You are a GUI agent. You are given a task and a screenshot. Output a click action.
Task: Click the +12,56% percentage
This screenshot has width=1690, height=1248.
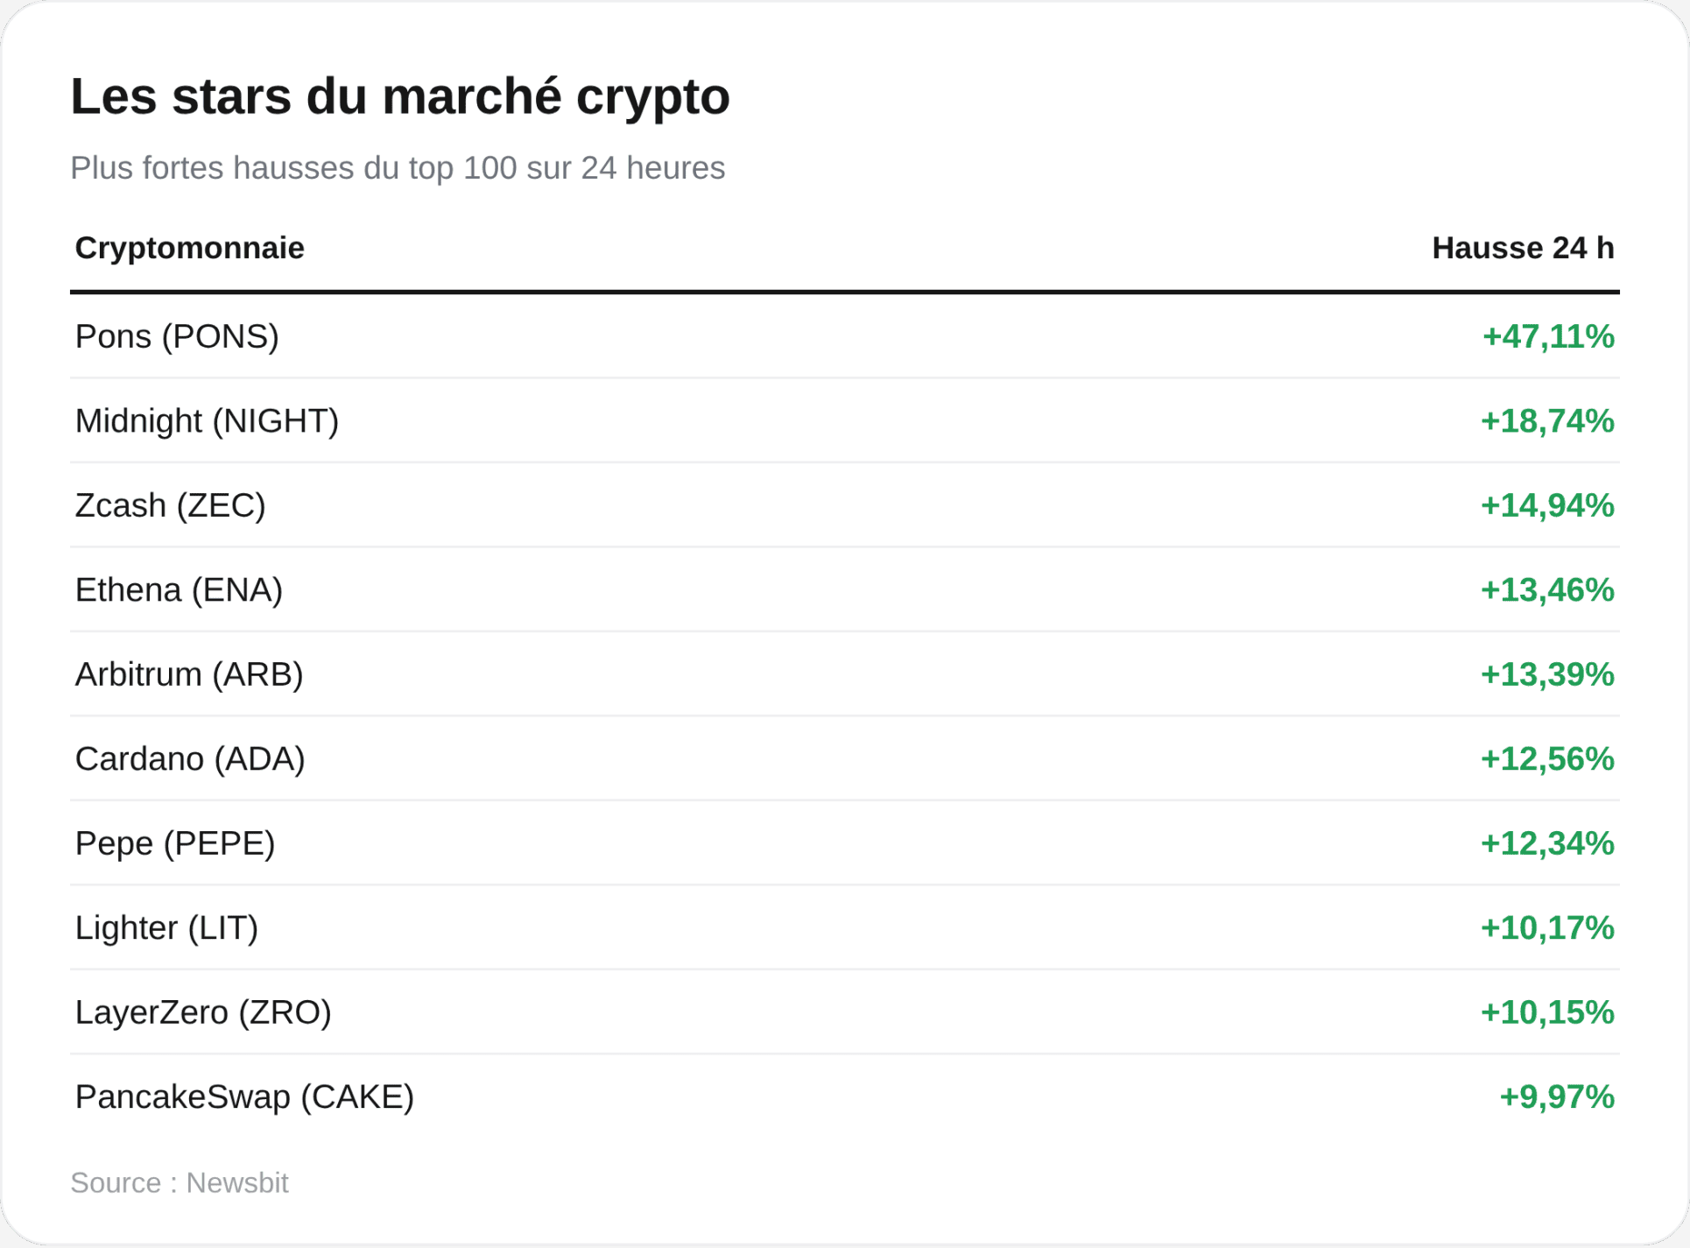coord(1547,759)
